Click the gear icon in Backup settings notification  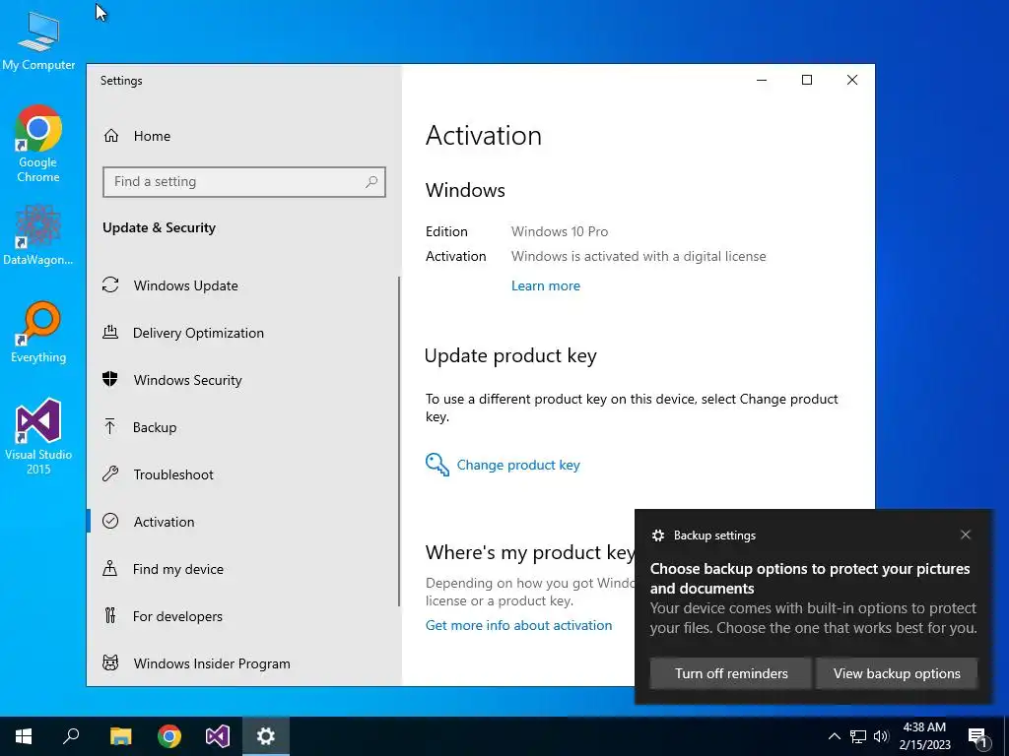(x=657, y=535)
